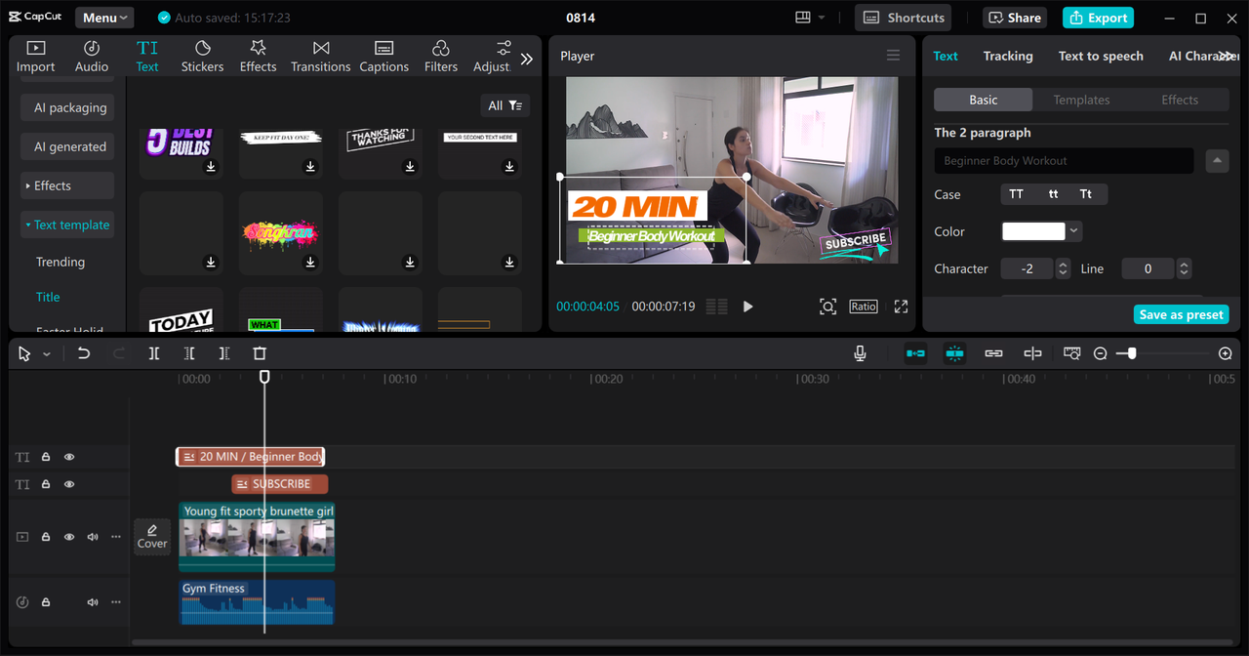Lock the 20 MIN text track
Screen dimensions: 1249x656
coord(46,457)
